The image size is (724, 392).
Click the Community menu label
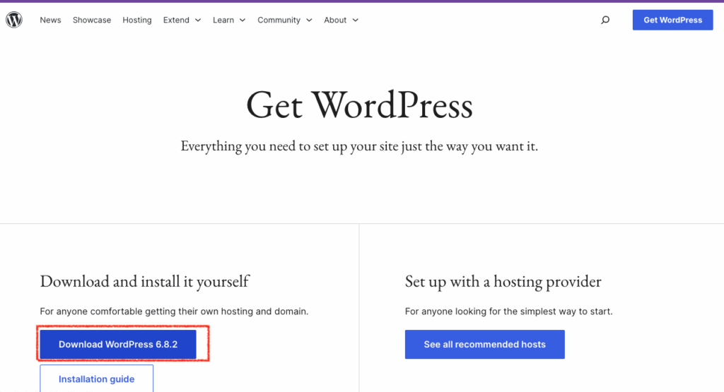pyautogui.click(x=279, y=20)
